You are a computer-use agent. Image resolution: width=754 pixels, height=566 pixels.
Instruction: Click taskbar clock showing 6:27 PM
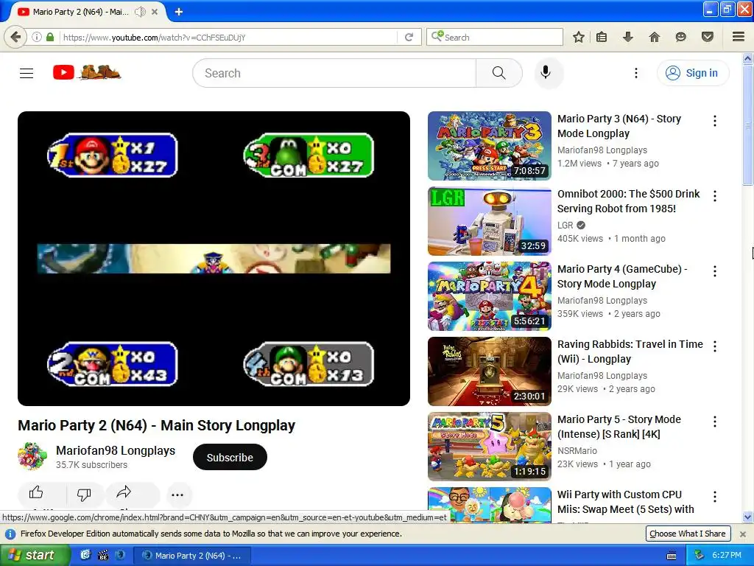click(727, 555)
